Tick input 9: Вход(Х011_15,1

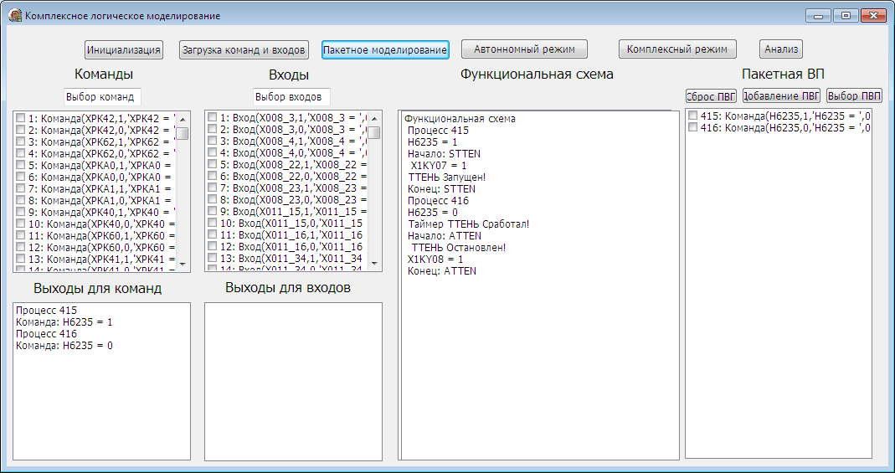pyautogui.click(x=213, y=211)
